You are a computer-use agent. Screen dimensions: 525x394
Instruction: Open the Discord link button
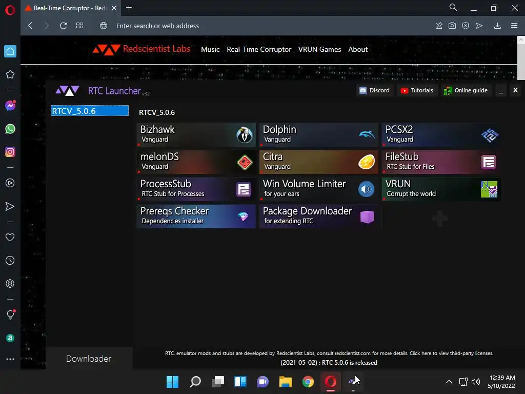coord(374,90)
